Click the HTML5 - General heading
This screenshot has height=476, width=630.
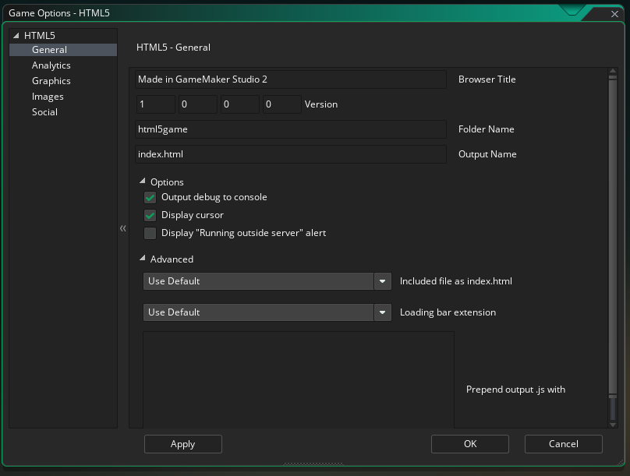[x=173, y=48]
